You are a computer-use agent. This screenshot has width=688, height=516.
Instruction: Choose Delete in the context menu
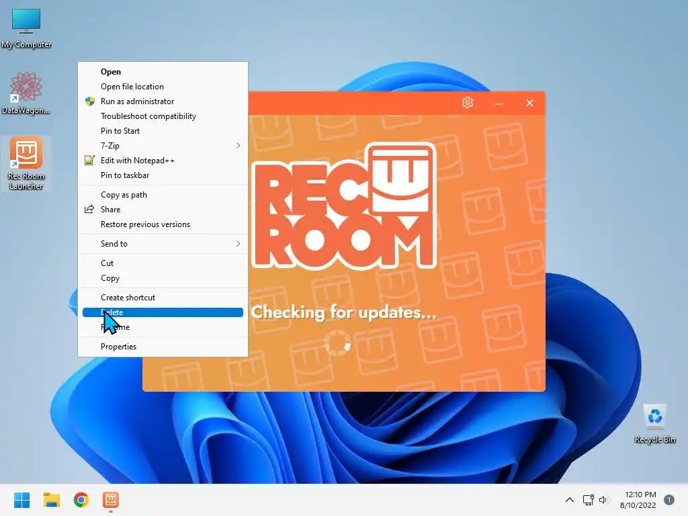pos(163,312)
